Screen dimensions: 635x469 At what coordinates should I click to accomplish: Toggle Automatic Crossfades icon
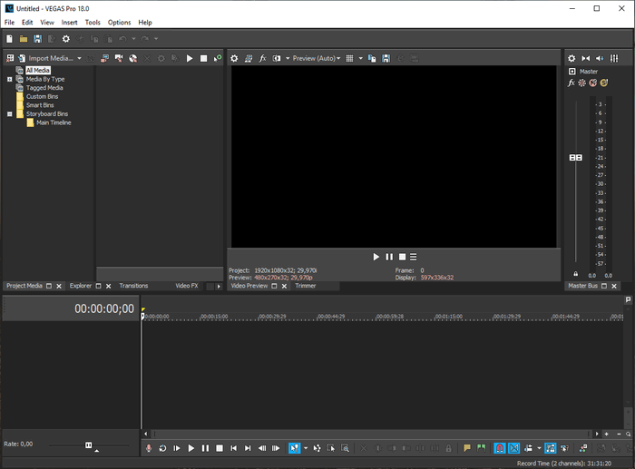[x=514, y=448]
